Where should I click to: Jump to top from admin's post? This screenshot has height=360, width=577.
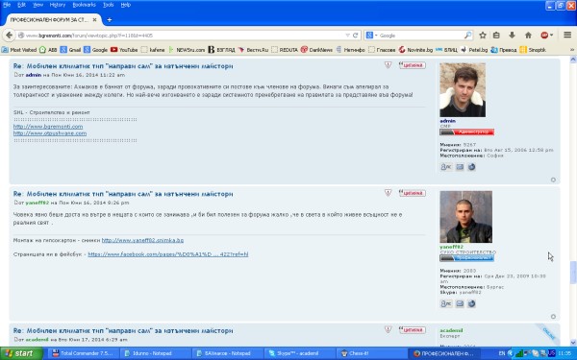553,180
